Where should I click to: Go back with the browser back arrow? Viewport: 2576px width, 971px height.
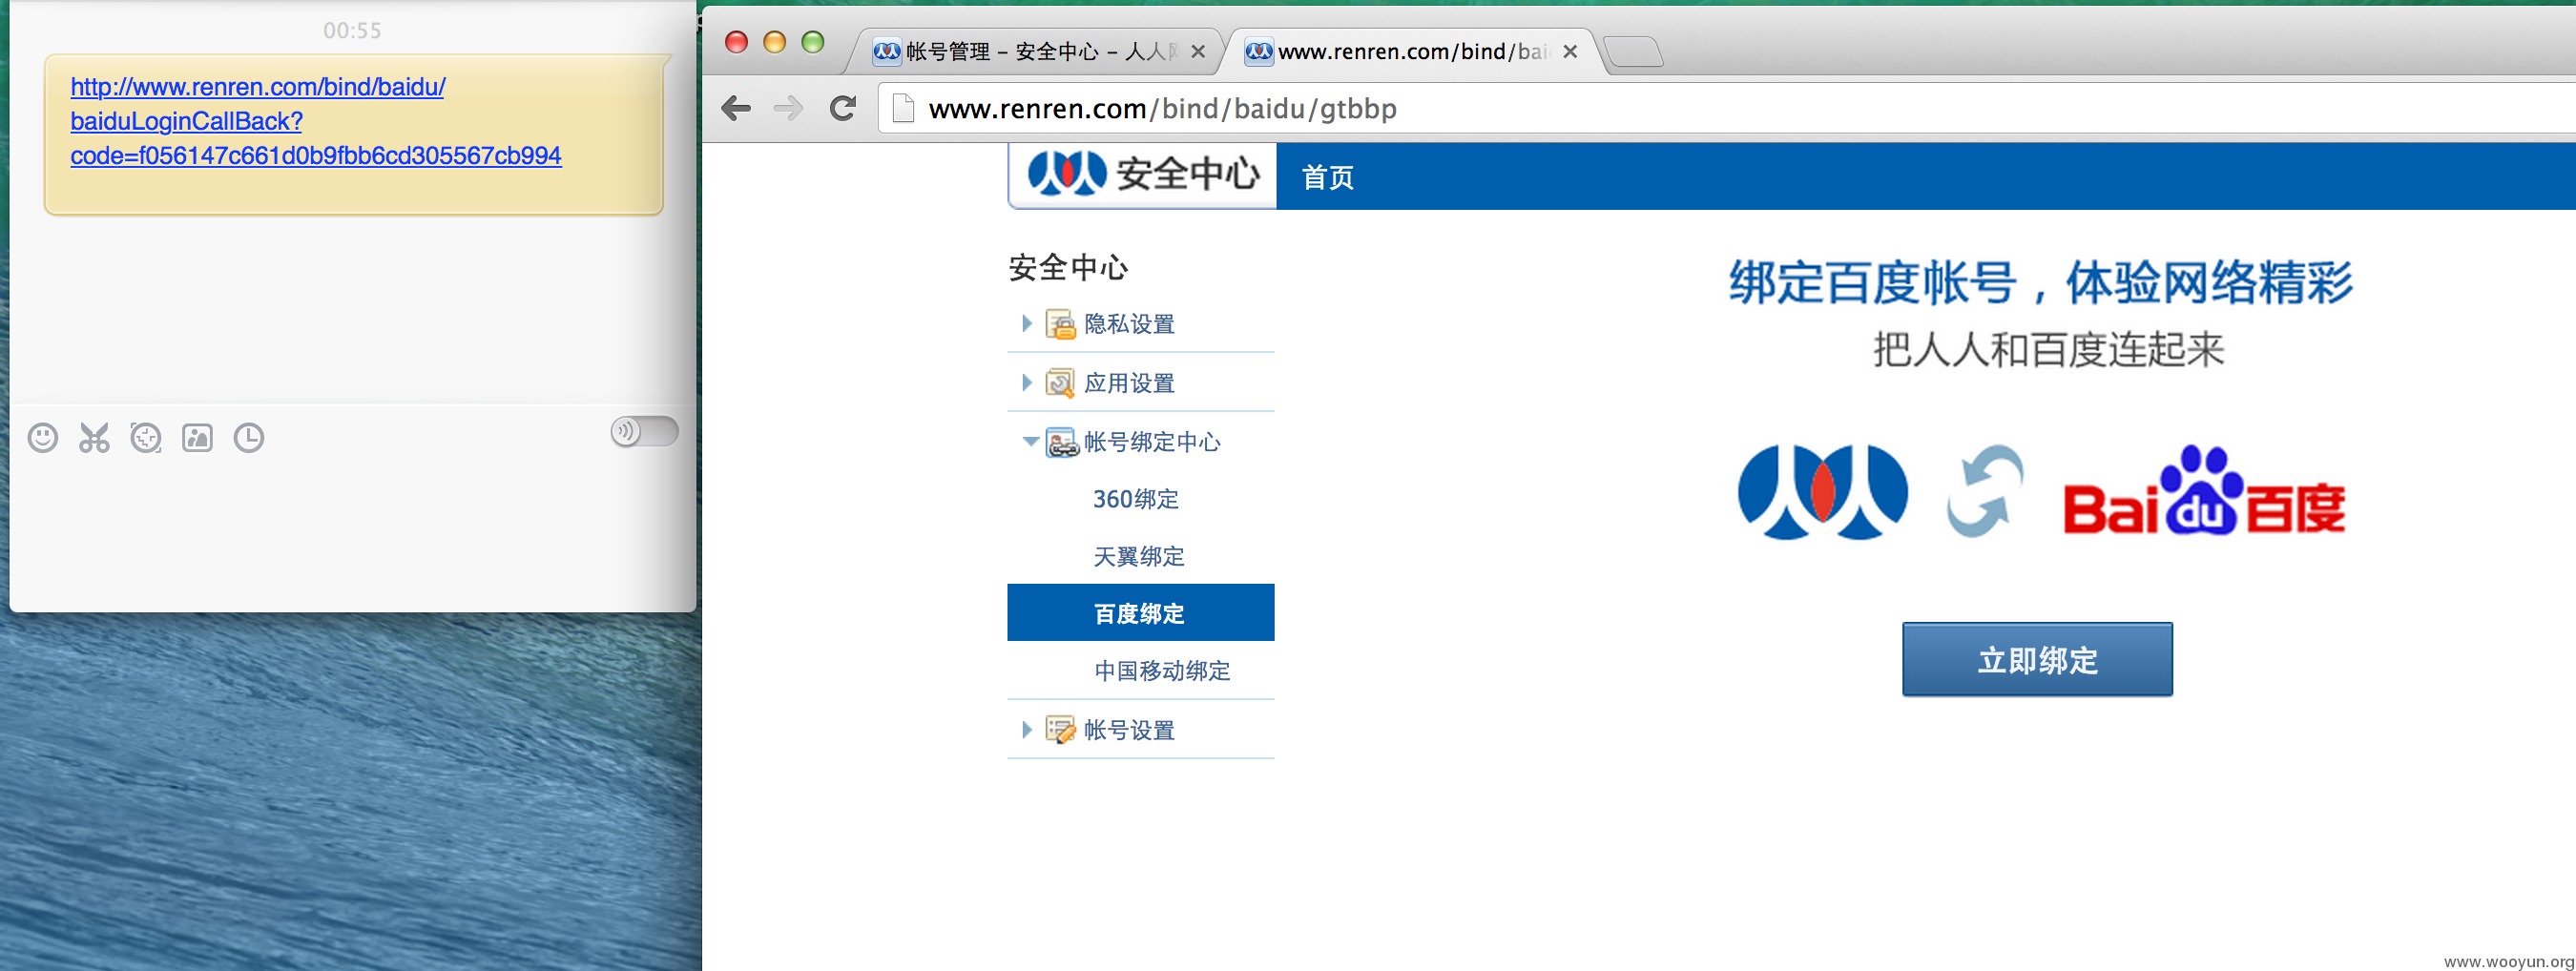click(x=736, y=108)
